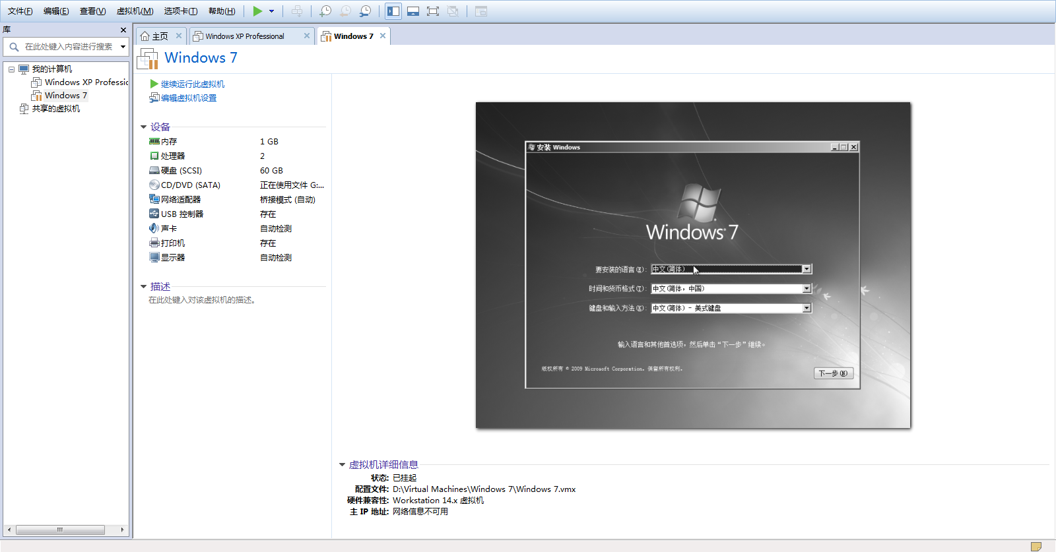Click the 打印机 printer icon
This screenshot has height=552, width=1056.
click(154, 243)
